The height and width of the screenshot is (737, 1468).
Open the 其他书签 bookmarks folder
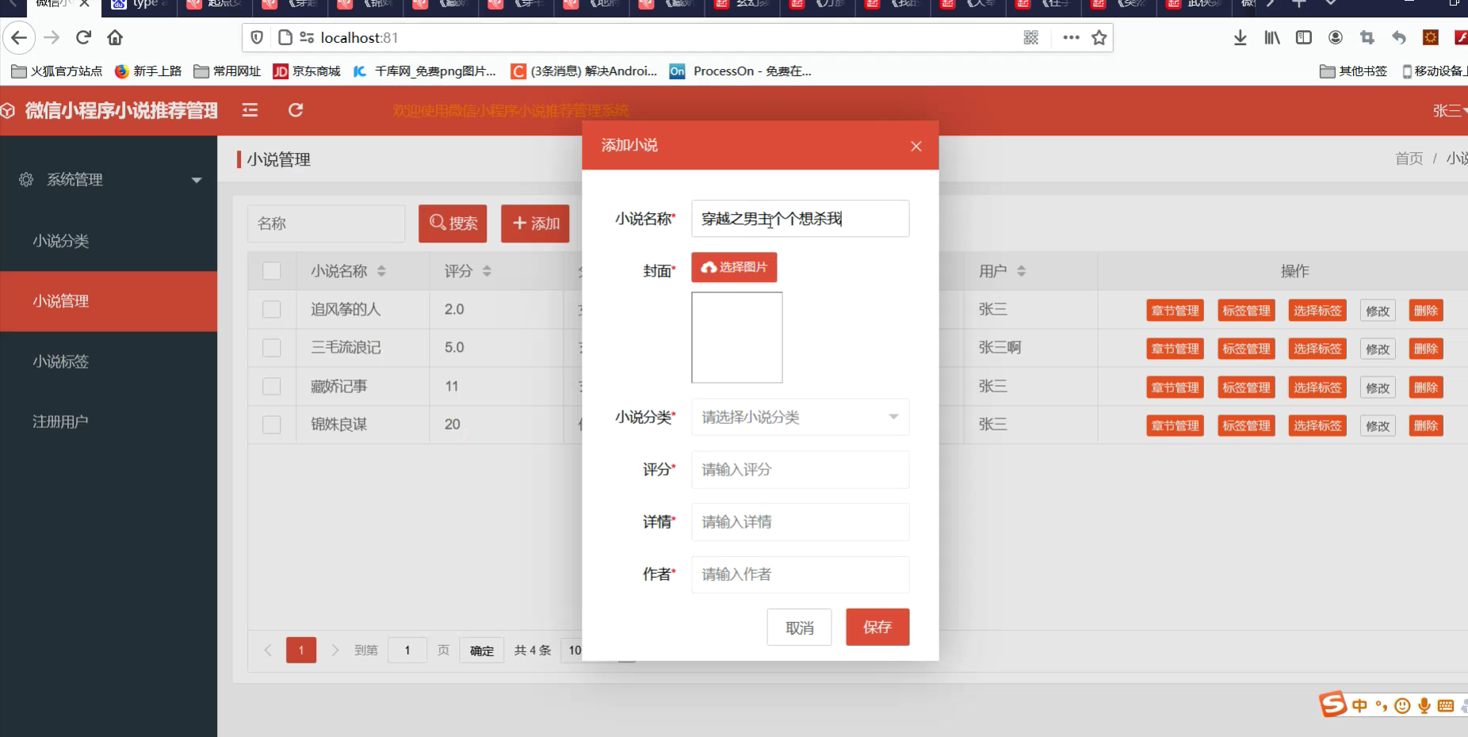click(1354, 71)
